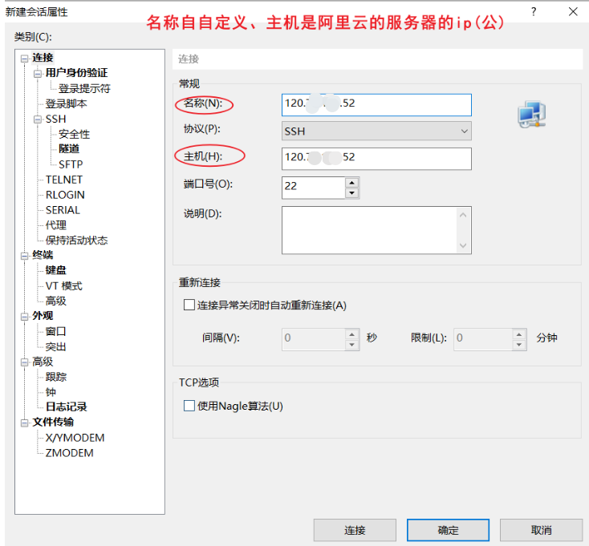The height and width of the screenshot is (546, 589).
Task: Select 高级 under 终端
Action: [55, 301]
